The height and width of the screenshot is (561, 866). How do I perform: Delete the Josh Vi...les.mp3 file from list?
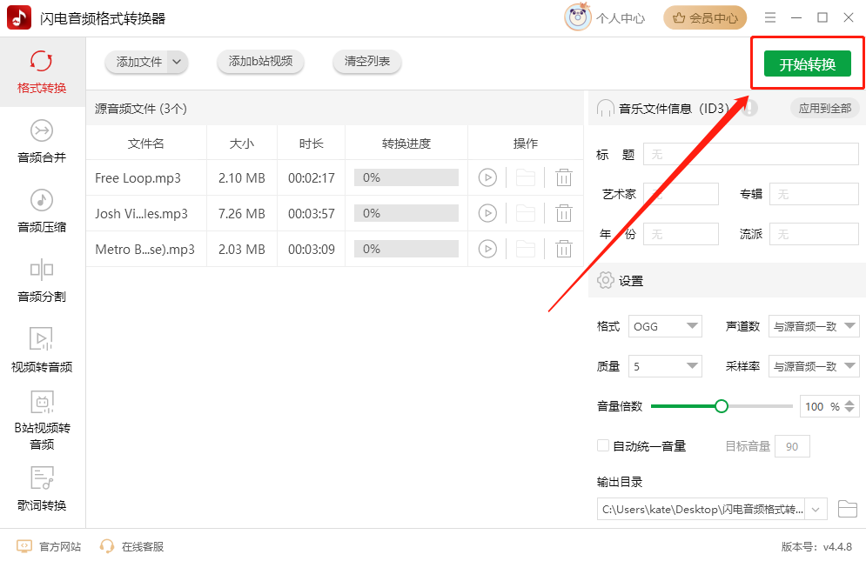coord(563,213)
